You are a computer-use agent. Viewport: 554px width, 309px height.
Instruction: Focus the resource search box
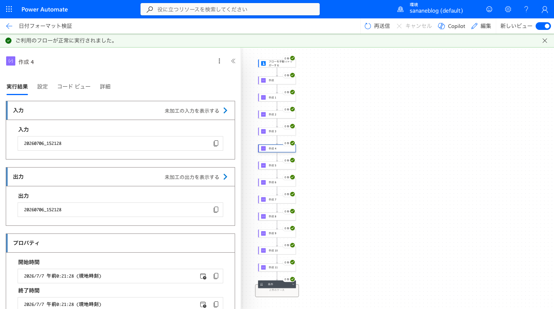230,9
